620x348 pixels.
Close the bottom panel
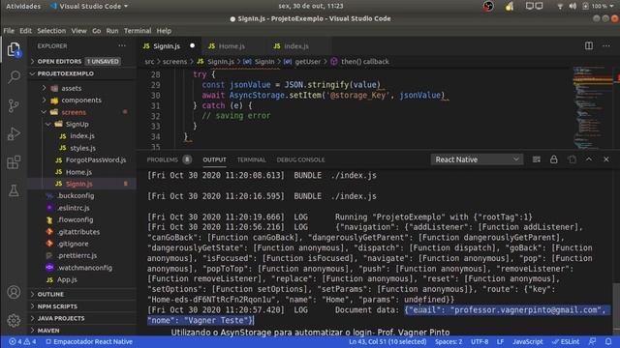click(606, 159)
